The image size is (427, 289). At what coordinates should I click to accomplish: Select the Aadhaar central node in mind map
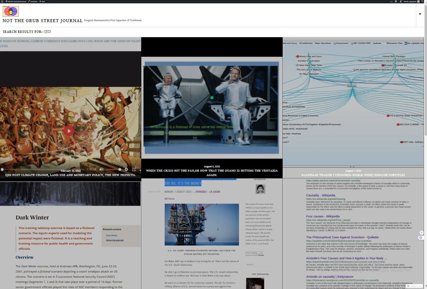352,86
